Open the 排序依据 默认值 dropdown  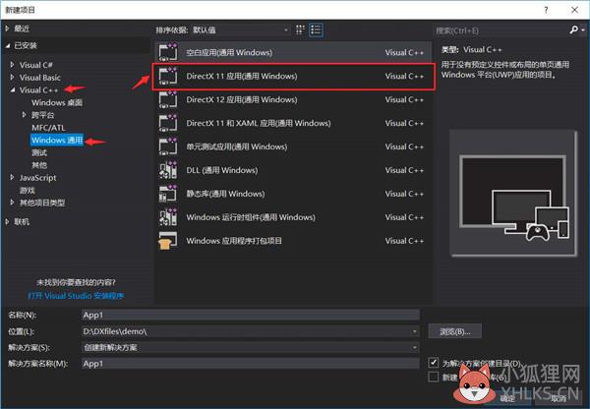pyautogui.click(x=241, y=29)
